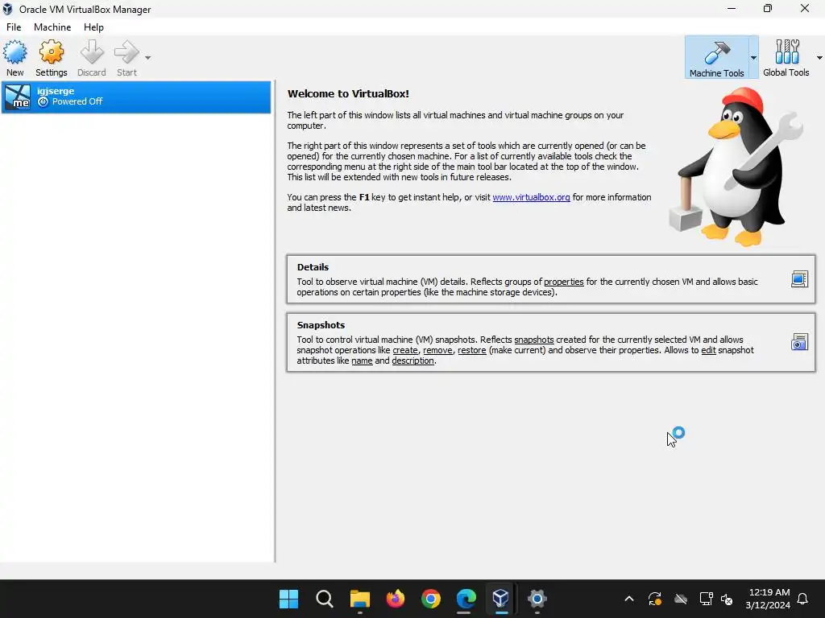Screen dimensions: 825x618
Task: Click the muted volume tray icon
Action: pyautogui.click(x=727, y=599)
